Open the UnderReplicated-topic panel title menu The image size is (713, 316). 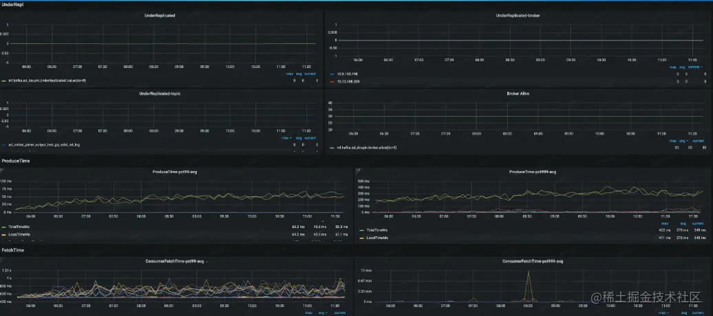(x=160, y=93)
